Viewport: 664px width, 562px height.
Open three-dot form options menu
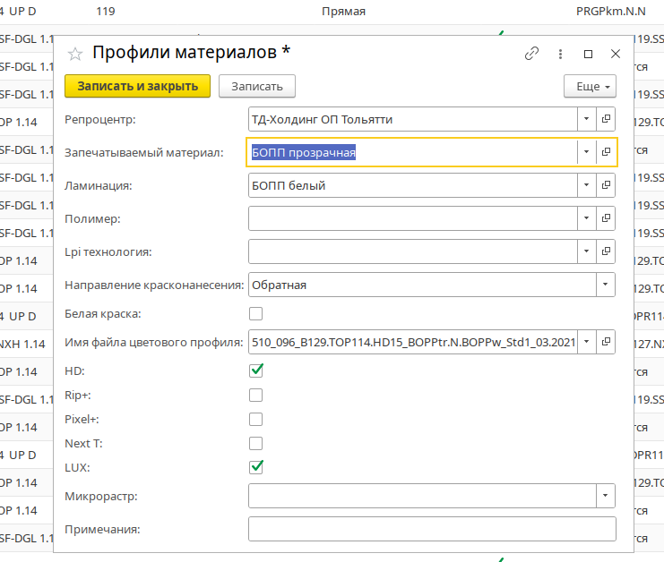[560, 54]
